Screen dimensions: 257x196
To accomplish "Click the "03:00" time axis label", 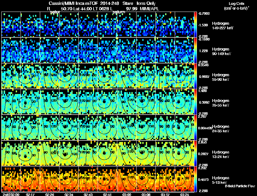I will coord(127,194).
